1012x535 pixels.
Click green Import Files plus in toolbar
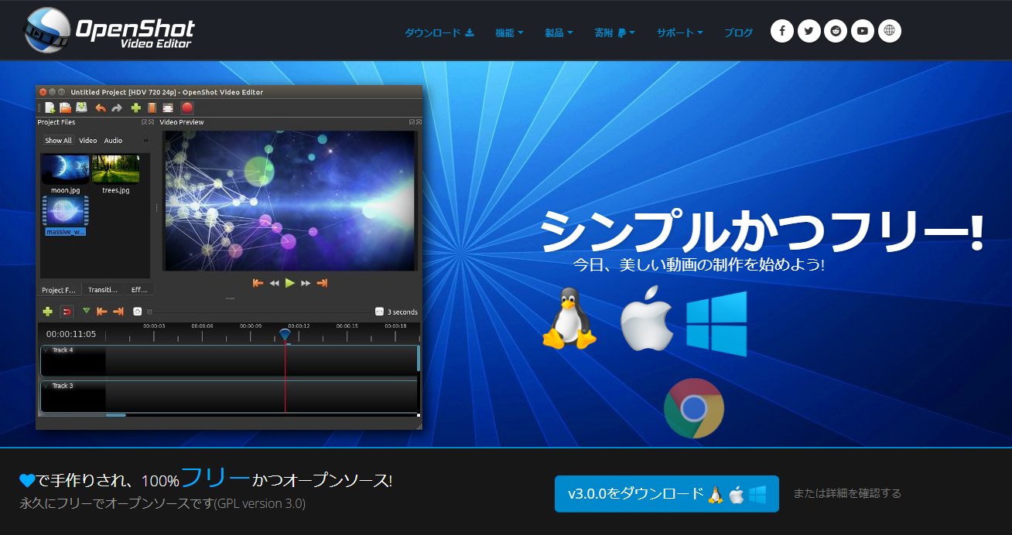[x=136, y=108]
